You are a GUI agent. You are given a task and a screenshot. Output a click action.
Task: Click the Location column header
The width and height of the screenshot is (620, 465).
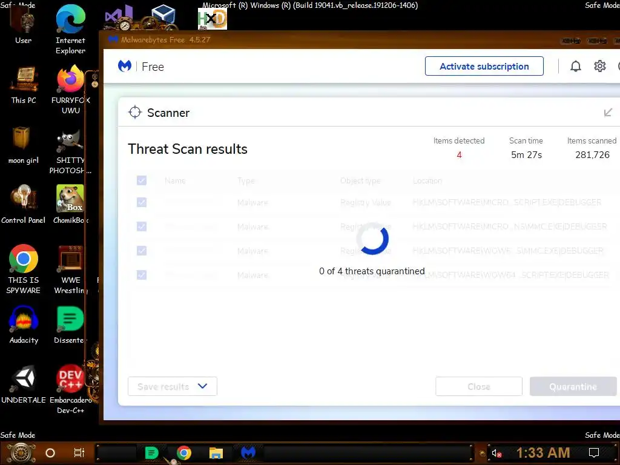(427, 180)
